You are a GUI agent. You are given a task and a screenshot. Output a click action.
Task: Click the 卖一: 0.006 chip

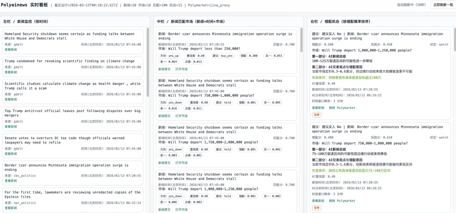(168, 202)
